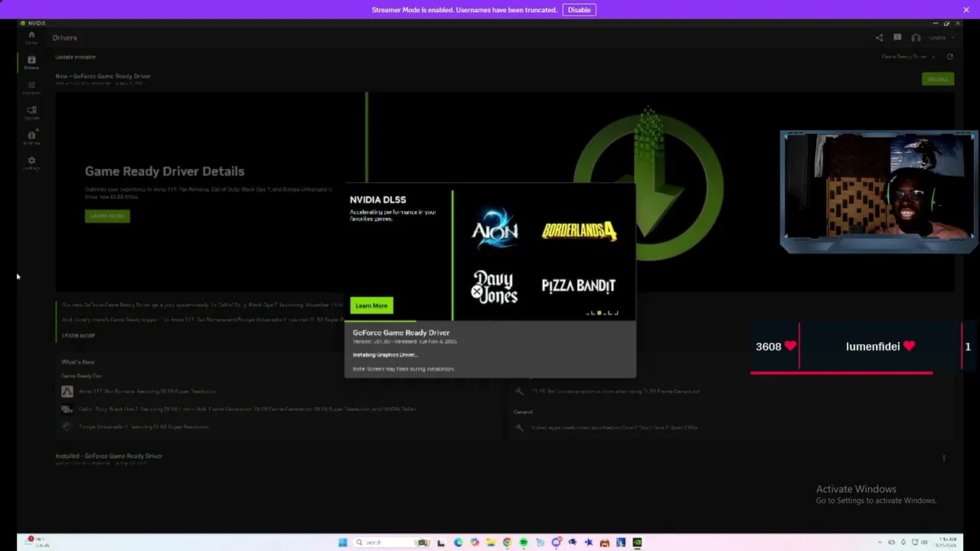Open the Game Ready Driver type dropdown
Screen dimensions: 980x551
click(907, 57)
